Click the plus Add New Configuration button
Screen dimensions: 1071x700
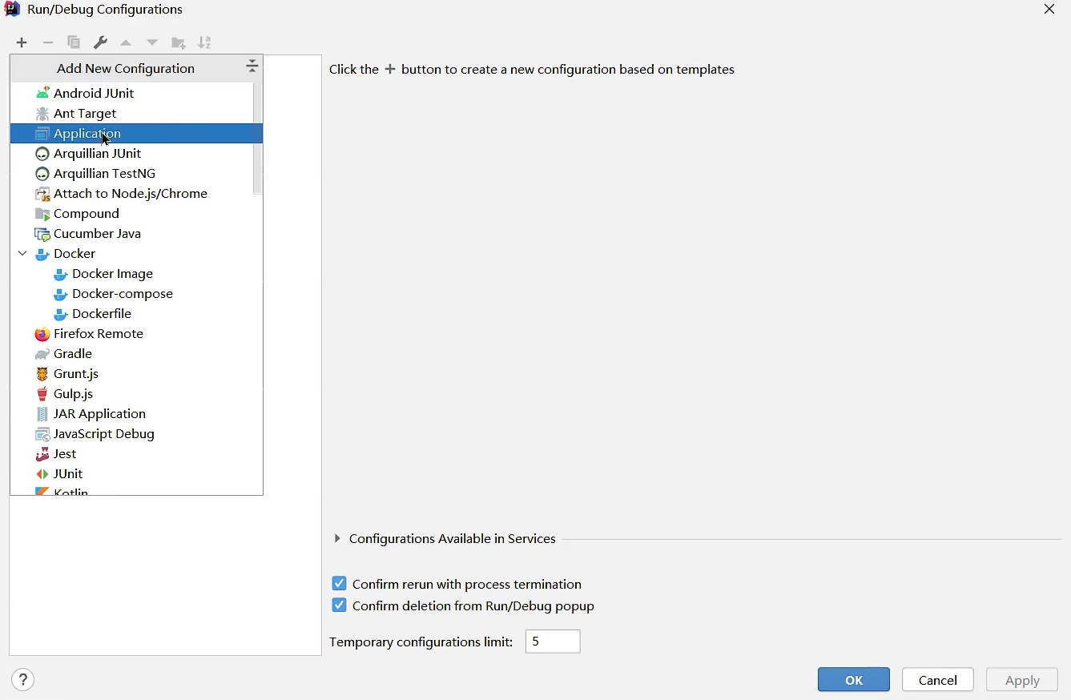coord(22,42)
